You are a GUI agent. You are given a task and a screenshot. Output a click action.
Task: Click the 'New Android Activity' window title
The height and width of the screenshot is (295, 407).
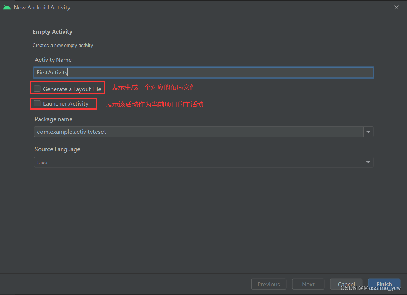coord(42,8)
